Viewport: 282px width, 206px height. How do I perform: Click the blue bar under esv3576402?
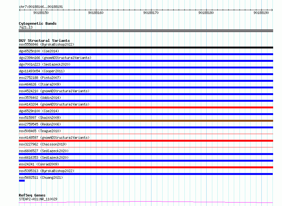pos(146,101)
